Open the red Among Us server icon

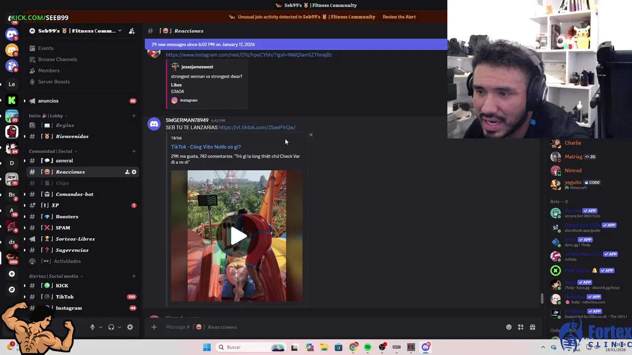pyautogui.click(x=12, y=132)
